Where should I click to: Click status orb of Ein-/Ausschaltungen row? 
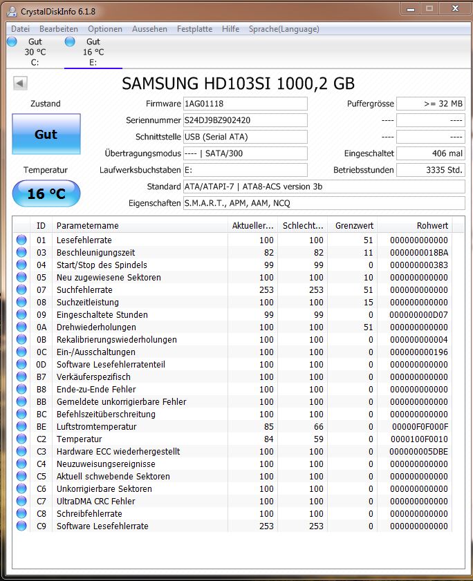[21, 352]
